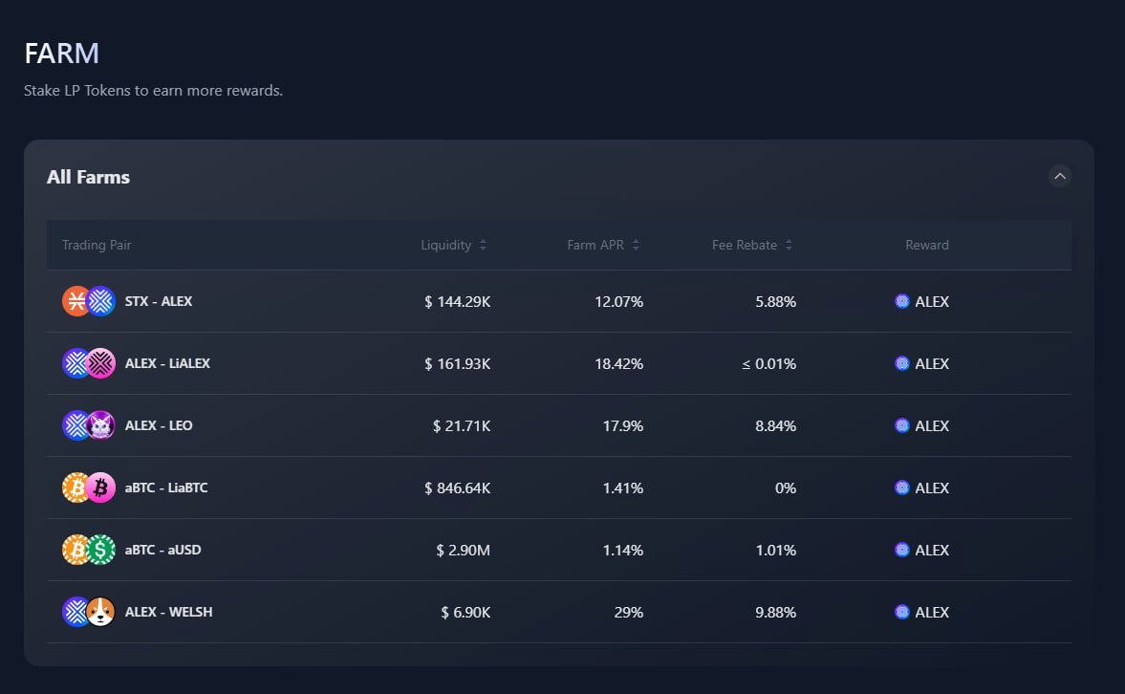1125x694 pixels.
Task: Click the ALEX reward icon in STX - ALEX row
Action: coord(901,301)
